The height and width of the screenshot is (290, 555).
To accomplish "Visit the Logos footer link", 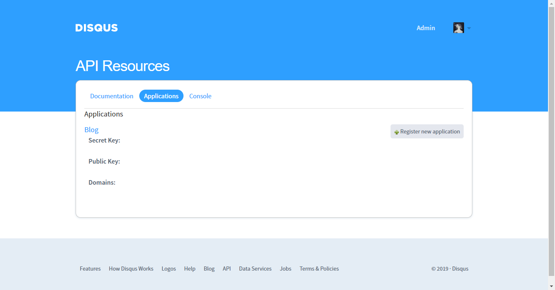I will pyautogui.click(x=169, y=269).
